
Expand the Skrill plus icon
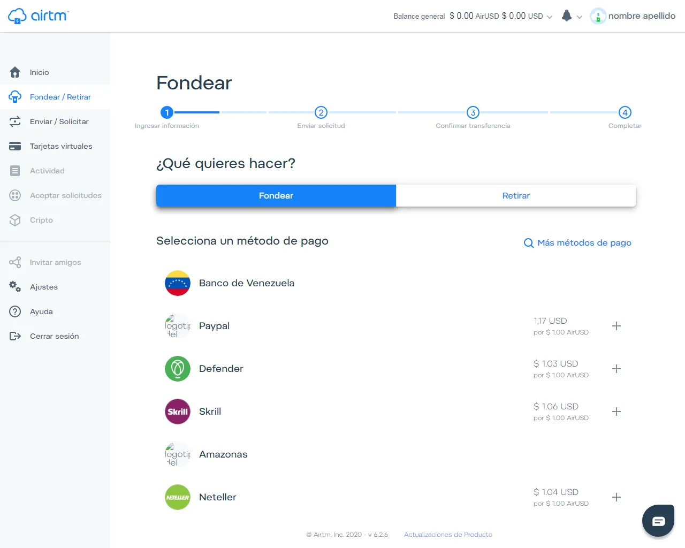616,412
